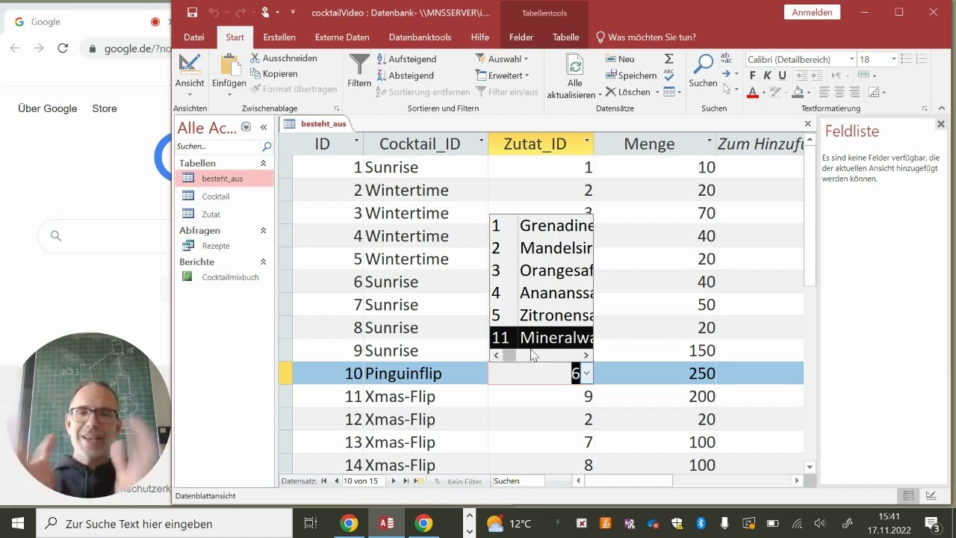Switch to the Externe Daten tab
956x538 pixels.
(342, 37)
